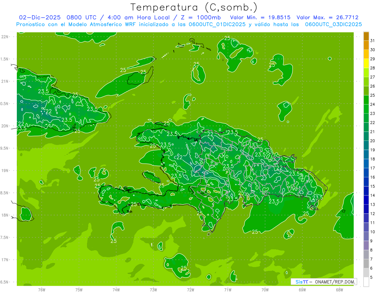
Task: Click the 75W longitude label
Action: [x=79, y=290]
